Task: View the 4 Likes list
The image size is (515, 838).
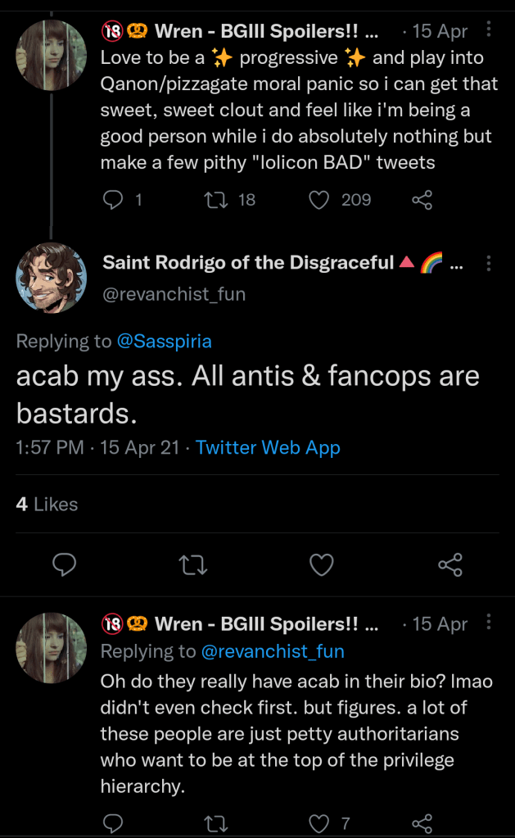Action: (x=47, y=505)
